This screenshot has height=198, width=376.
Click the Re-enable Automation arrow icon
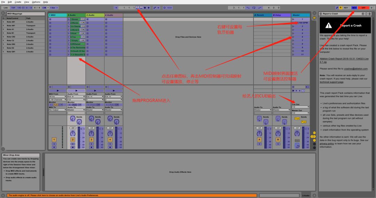[x=158, y=8]
